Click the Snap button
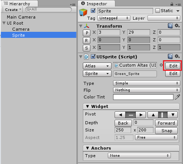 coord(166,131)
